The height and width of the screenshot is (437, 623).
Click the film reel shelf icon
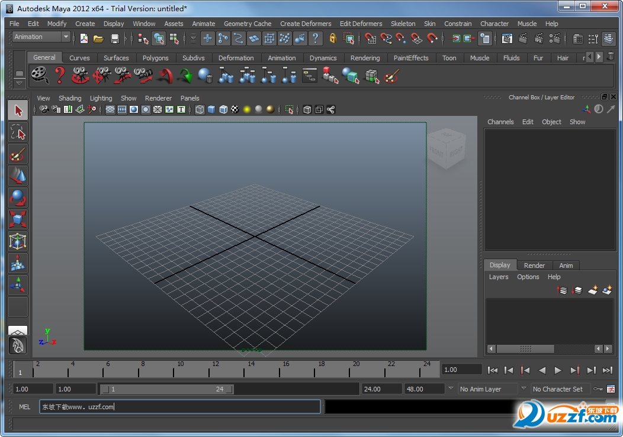click(x=39, y=75)
